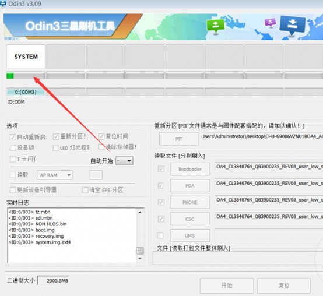The height and width of the screenshot is (296, 323).
Task: Select the sdi.mbn log line
Action: 31,218
